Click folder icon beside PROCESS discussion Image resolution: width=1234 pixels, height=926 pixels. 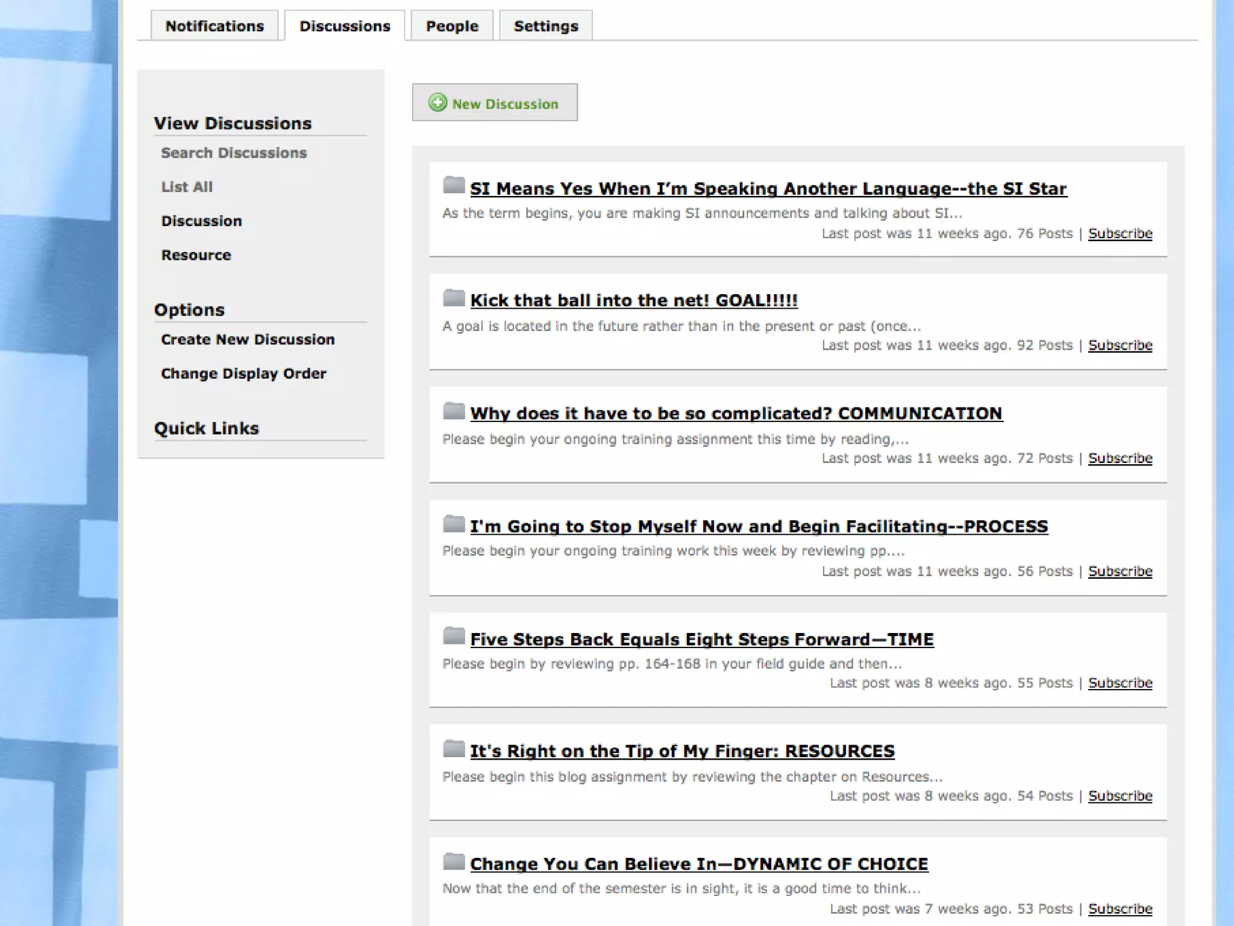click(x=454, y=524)
